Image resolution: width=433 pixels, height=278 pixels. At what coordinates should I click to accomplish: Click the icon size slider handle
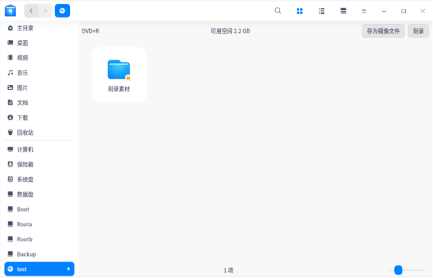(x=398, y=270)
